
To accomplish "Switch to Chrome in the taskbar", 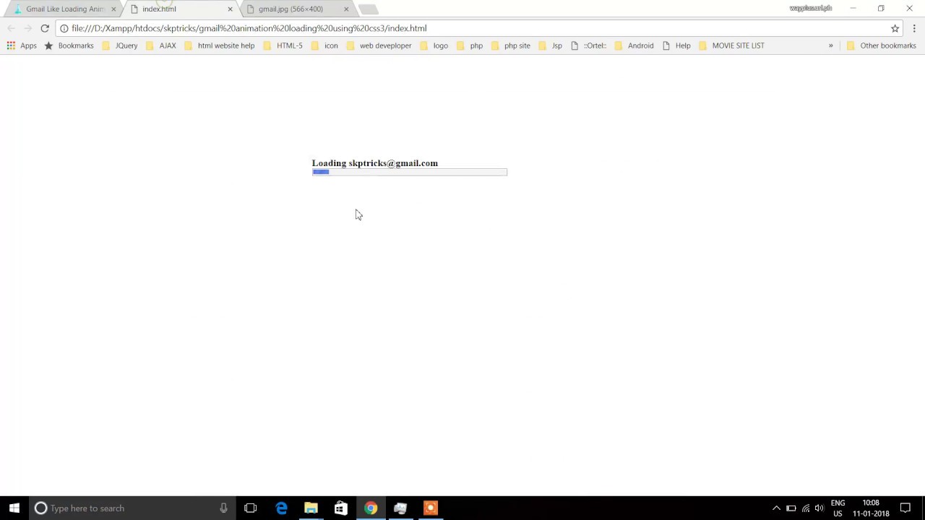I will click(371, 508).
